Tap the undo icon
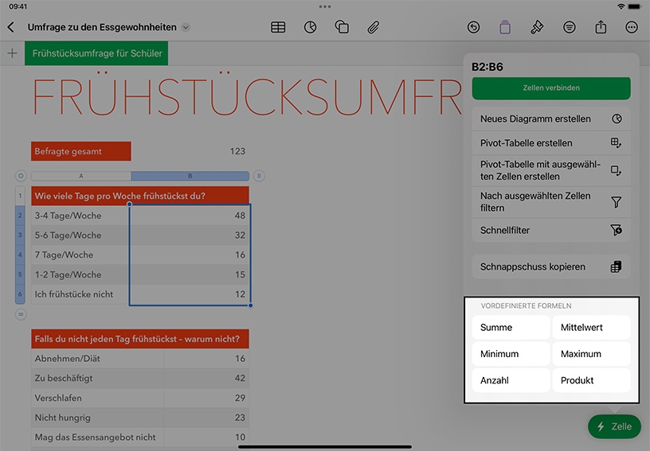 click(x=473, y=27)
